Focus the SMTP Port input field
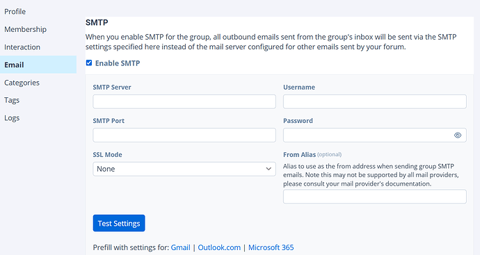Screen dimensions: 480x255 (x=184, y=135)
